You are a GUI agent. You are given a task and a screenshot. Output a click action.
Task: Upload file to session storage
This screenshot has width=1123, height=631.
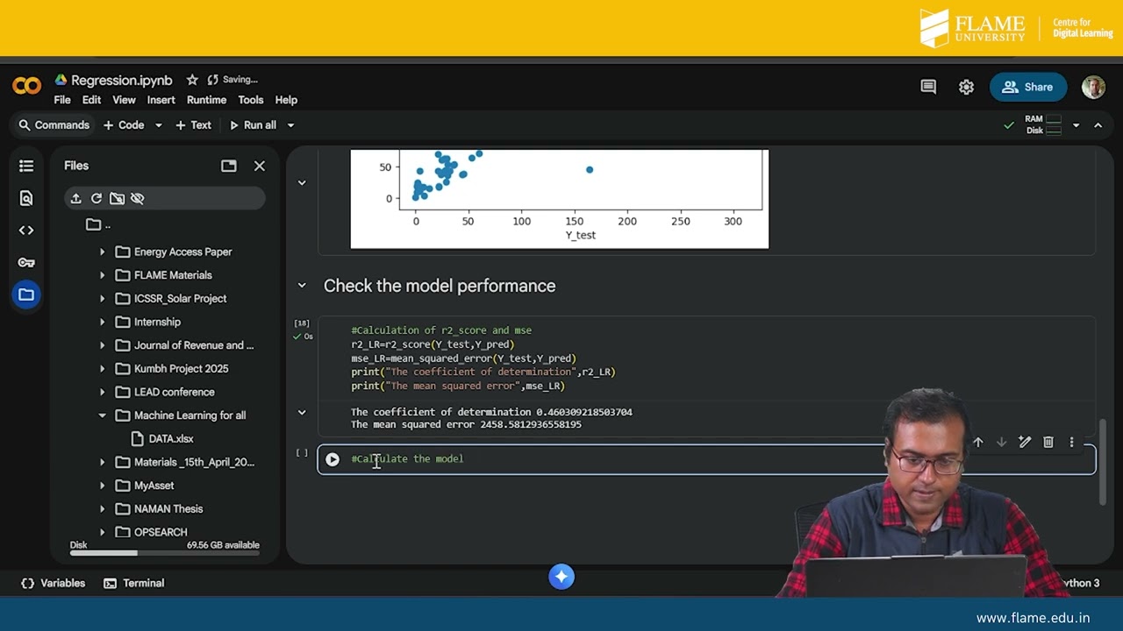tap(75, 199)
